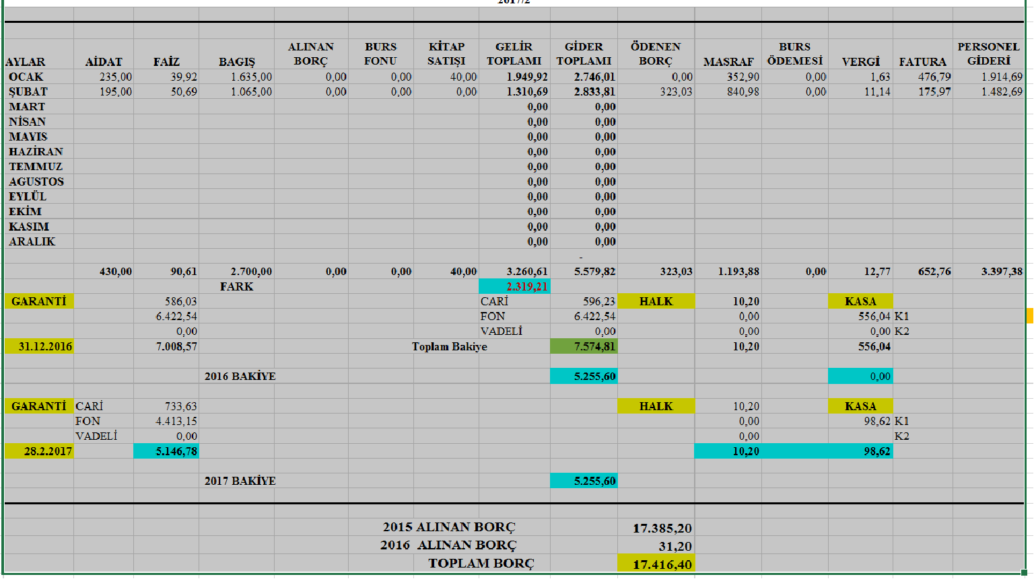Click ŞUBAT masraf value 840,98
1034x581 pixels.
[728, 91]
